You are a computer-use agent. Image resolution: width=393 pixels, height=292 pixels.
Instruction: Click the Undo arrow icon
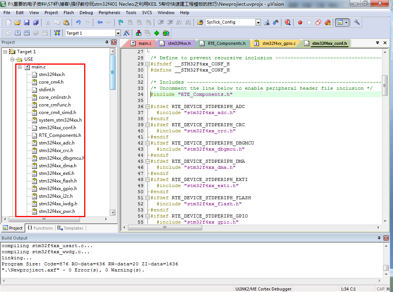click(78, 22)
